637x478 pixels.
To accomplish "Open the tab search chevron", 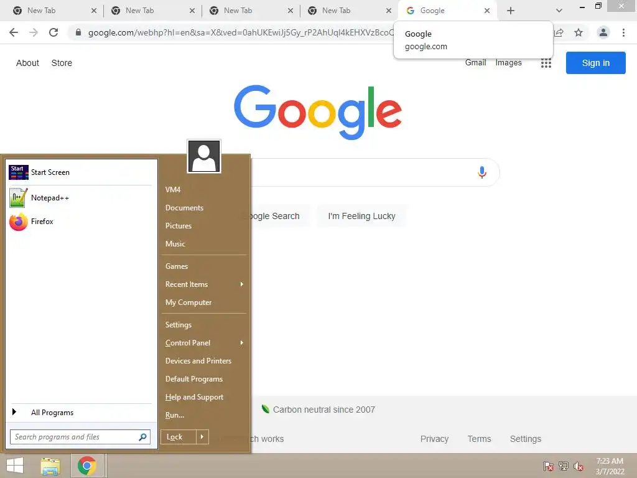I will click(x=559, y=11).
